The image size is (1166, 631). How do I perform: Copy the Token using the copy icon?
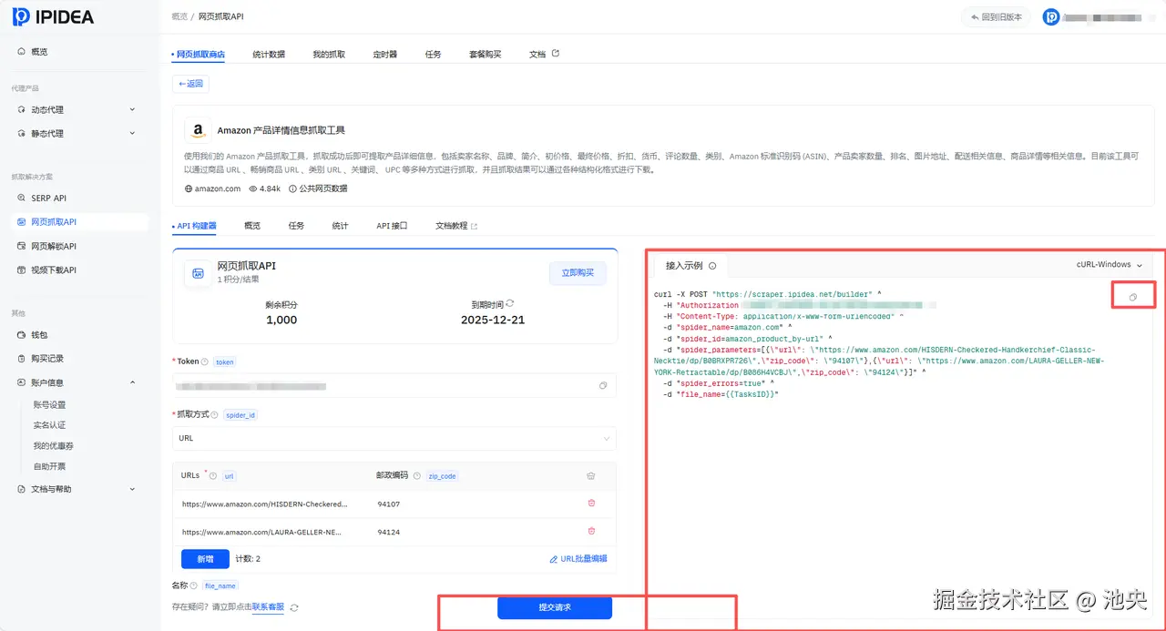click(603, 386)
